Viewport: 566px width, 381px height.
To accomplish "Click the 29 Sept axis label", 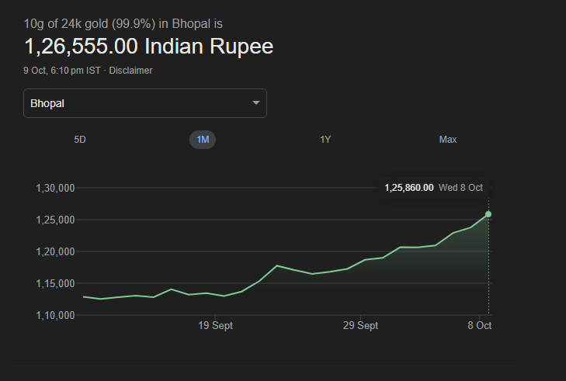I will (361, 326).
